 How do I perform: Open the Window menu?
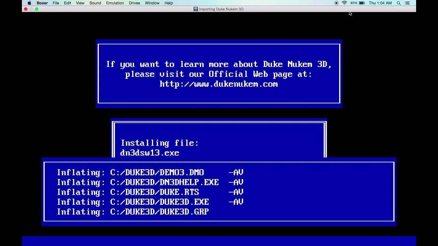(152, 3)
